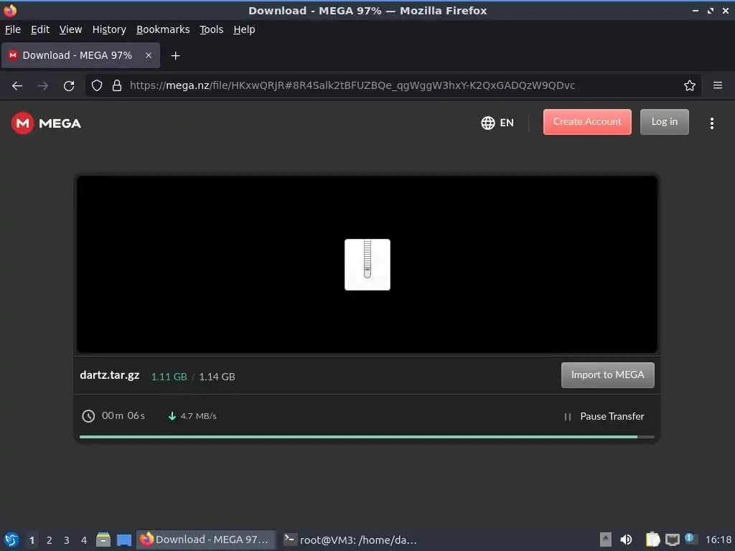735x551 pixels.
Task: Open the tracking protection shield icon
Action: tap(97, 85)
